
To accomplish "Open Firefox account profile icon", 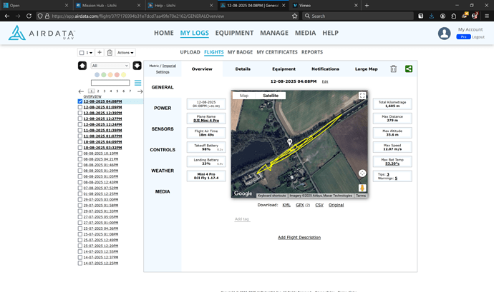I will [x=442, y=16].
